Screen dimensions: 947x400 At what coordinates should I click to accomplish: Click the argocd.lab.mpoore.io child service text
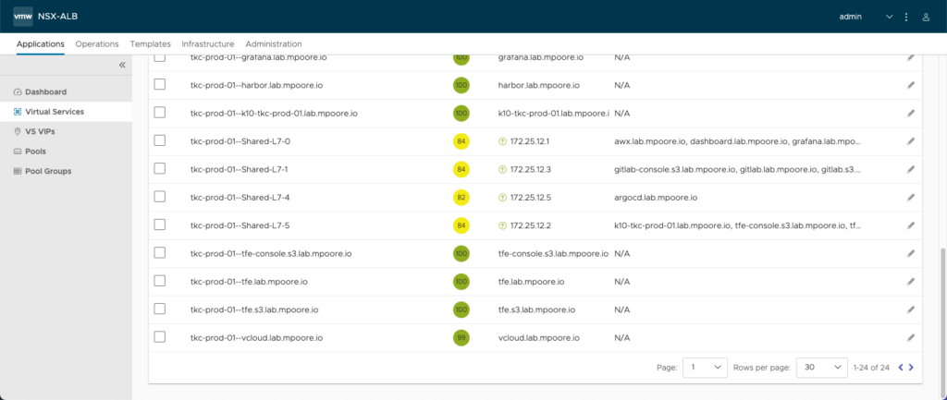[x=658, y=198]
